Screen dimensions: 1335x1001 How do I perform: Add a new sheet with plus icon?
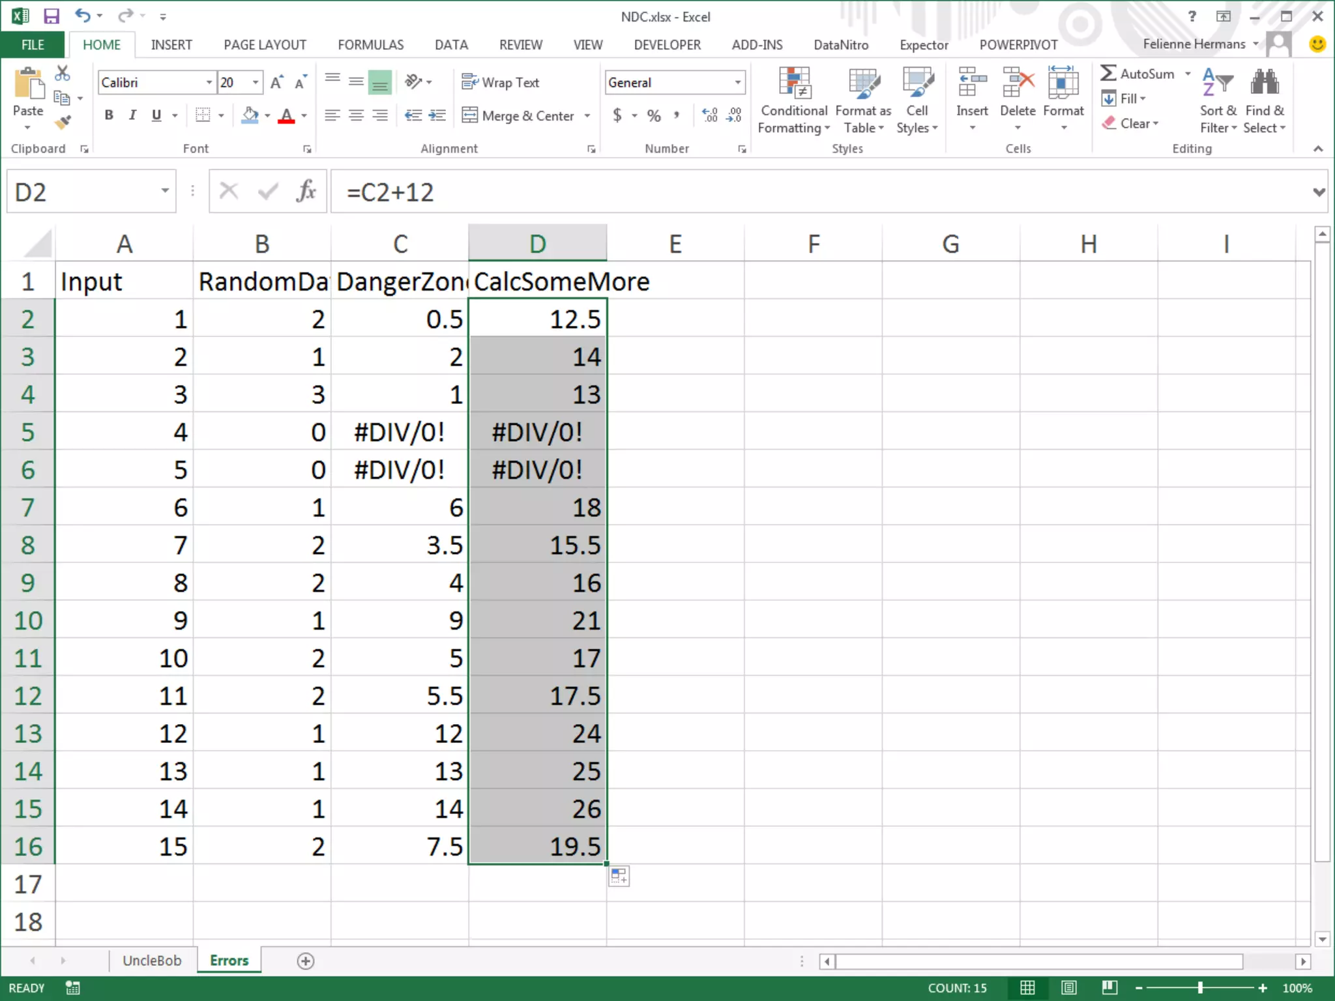click(305, 961)
